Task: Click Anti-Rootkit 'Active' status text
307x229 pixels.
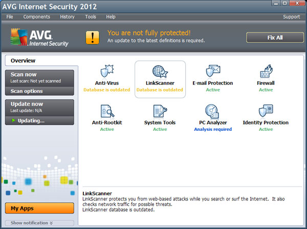Action: (x=107, y=129)
